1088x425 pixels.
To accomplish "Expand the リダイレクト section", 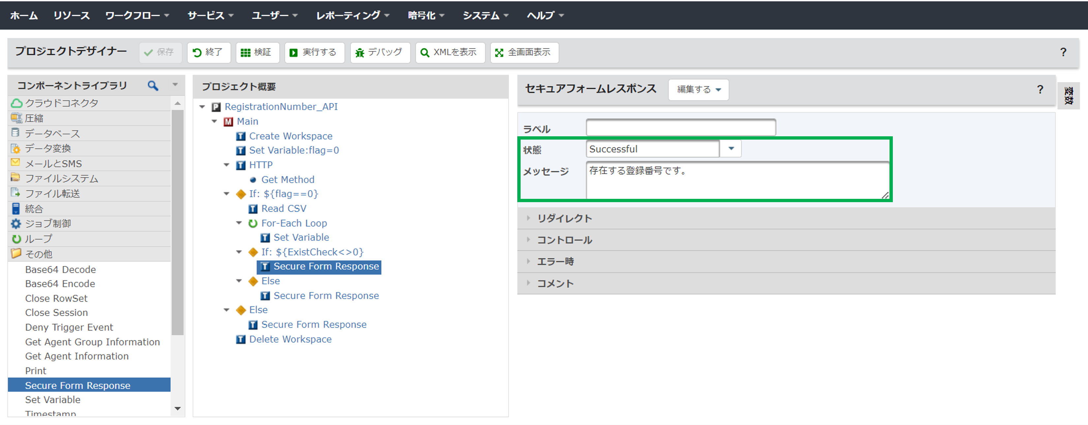I will point(786,218).
